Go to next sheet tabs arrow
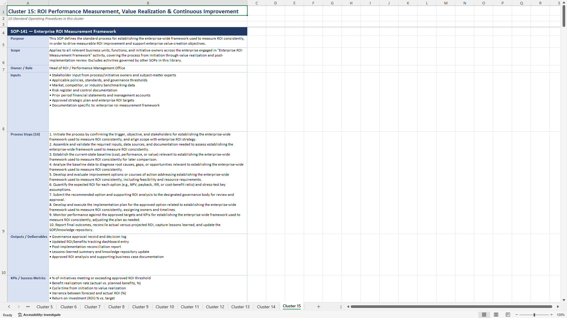Screen dimensions: 567x318 pos(19,307)
